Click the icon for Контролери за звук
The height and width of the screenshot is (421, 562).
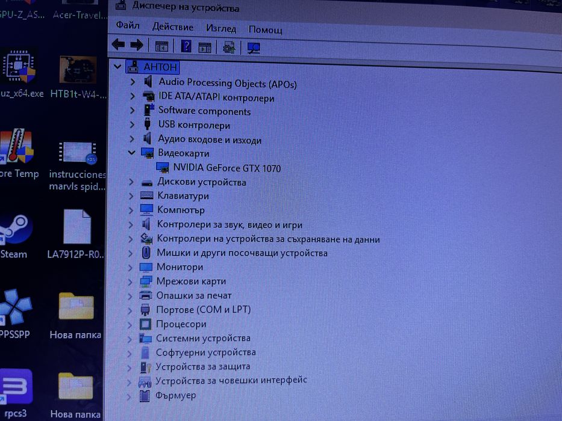pos(146,224)
